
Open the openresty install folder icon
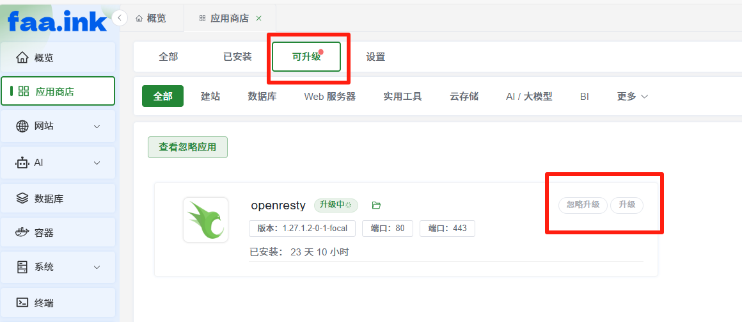[x=376, y=205]
